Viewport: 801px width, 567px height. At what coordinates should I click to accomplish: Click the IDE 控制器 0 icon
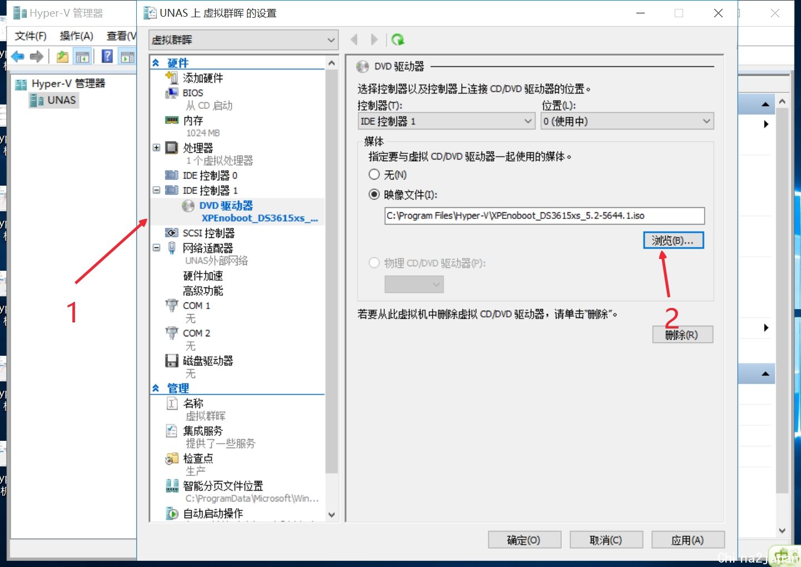(171, 175)
